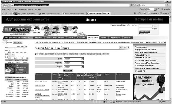Select the Dow index chart tab

click(15, 42)
